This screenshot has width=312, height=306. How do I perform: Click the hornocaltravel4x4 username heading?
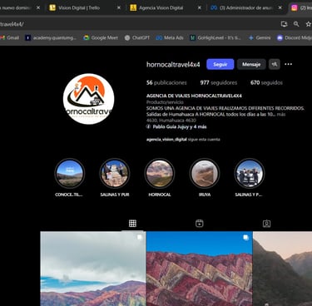point(173,65)
